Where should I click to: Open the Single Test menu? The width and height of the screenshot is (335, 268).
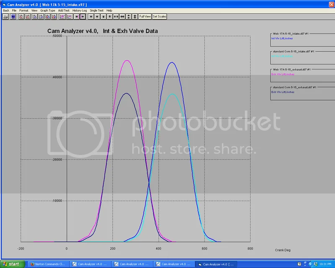[x=96, y=10]
